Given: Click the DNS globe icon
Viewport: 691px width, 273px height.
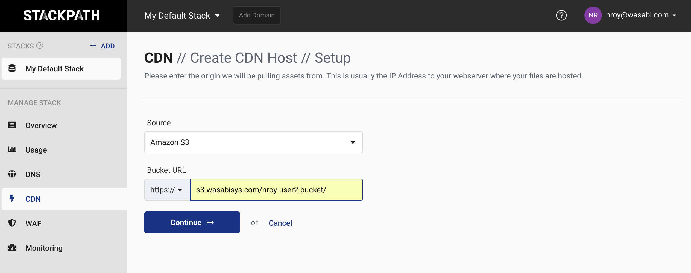Looking at the screenshot, I should (x=12, y=174).
